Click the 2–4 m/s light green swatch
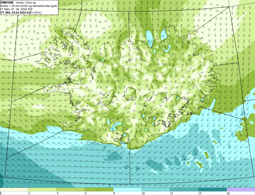Image resolution: width=255 pixels, height=195 pixels. 42,189
